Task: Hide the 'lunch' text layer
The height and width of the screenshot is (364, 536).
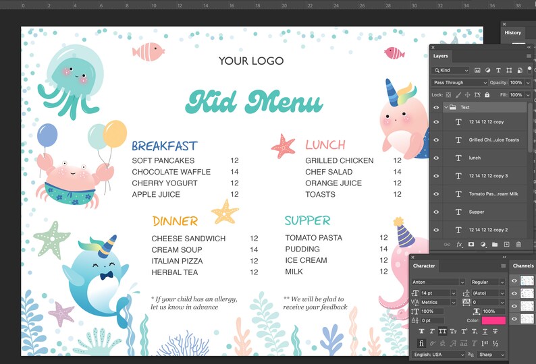Action: point(436,158)
